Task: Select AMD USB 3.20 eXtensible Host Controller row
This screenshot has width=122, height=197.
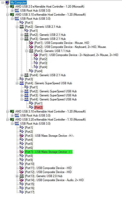Action: pyautogui.click(x=50, y=120)
